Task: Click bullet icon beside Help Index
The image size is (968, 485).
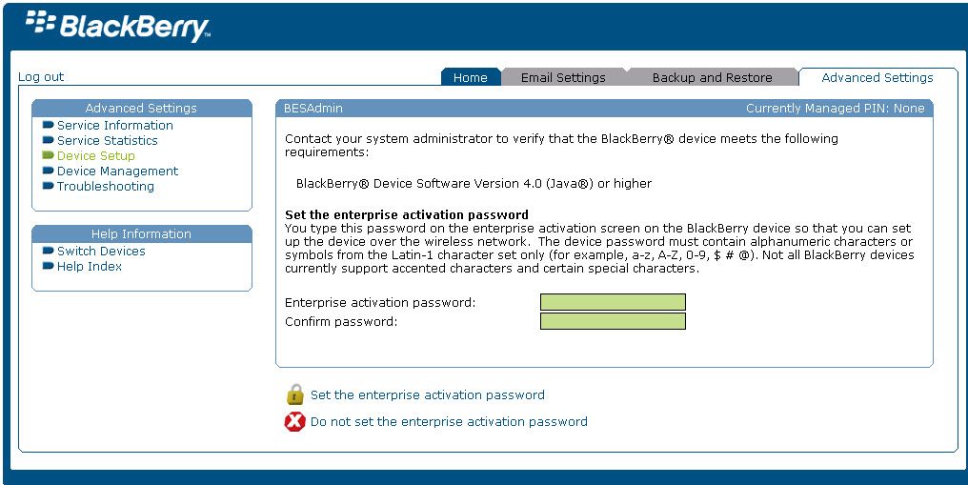Action: click(49, 266)
